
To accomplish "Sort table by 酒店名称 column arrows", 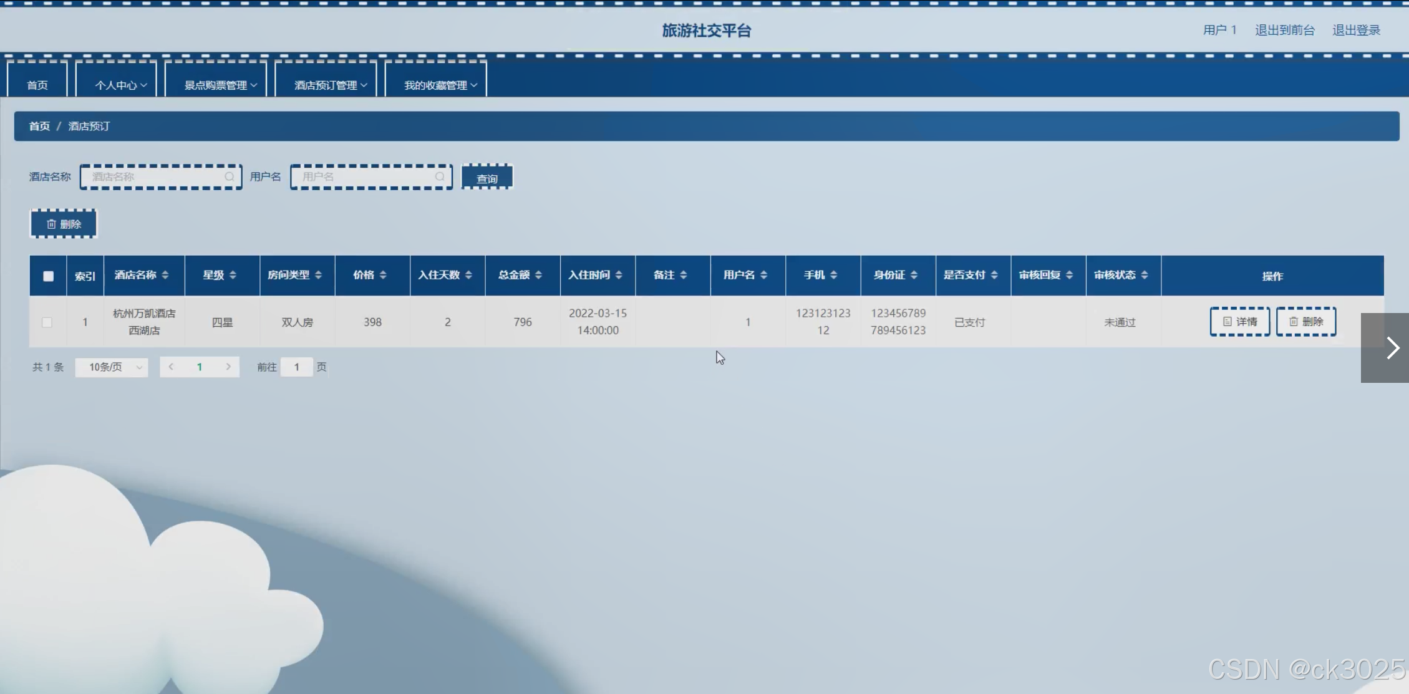I will coord(165,275).
